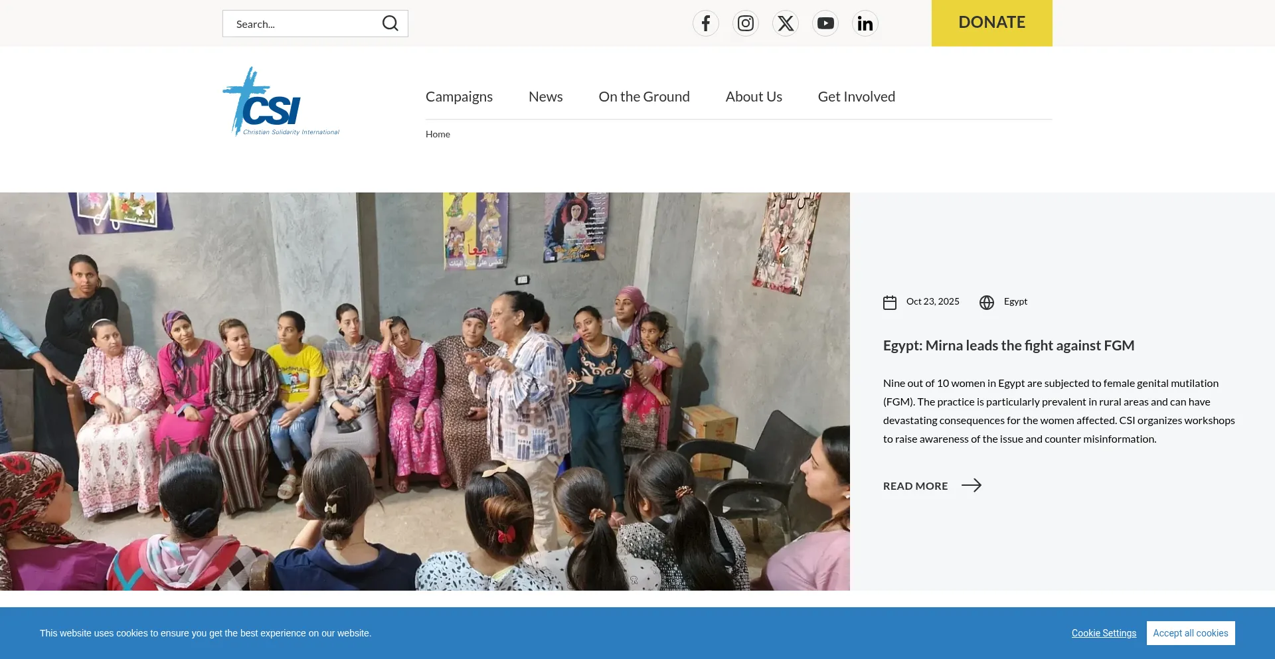Focus the Search input field
Viewport: 1275px width, 659px height.
click(x=302, y=24)
